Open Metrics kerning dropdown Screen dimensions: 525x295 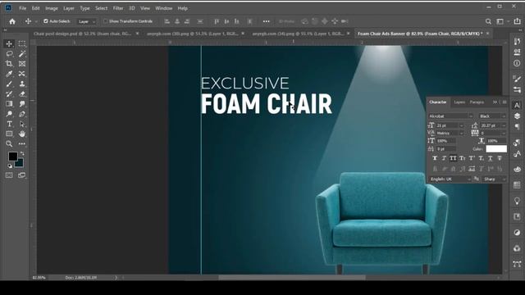pyautogui.click(x=461, y=133)
